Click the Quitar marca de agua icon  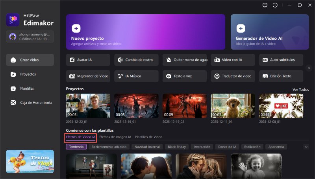click(x=169, y=60)
